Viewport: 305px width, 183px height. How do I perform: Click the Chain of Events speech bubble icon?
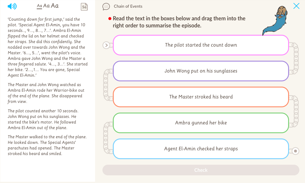[x=106, y=6]
